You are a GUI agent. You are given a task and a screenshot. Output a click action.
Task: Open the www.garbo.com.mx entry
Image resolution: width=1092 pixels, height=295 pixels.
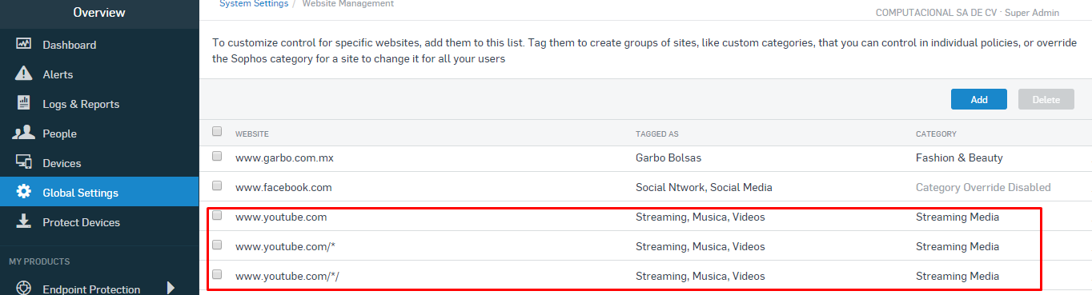[284, 157]
